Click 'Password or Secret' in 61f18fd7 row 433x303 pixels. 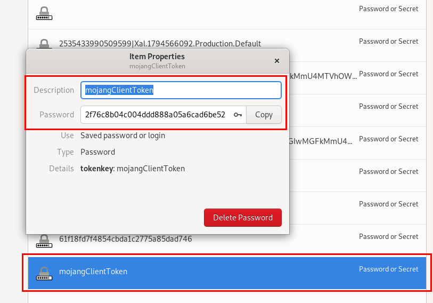pos(388,236)
